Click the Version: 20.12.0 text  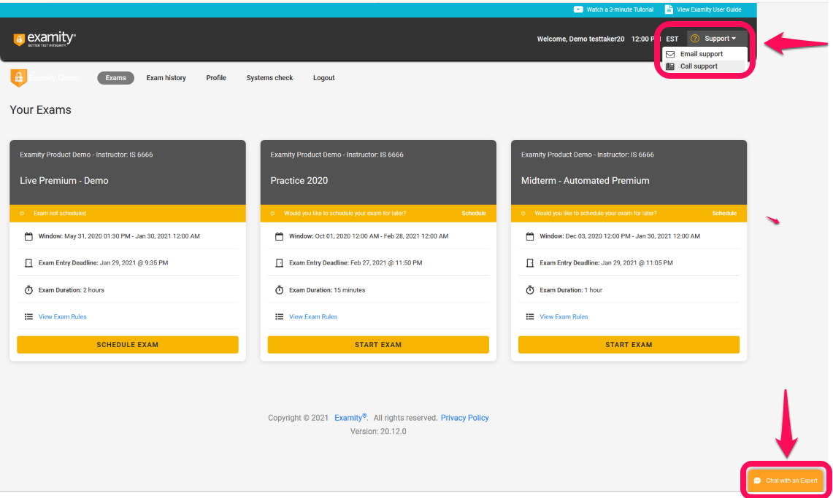click(378, 431)
